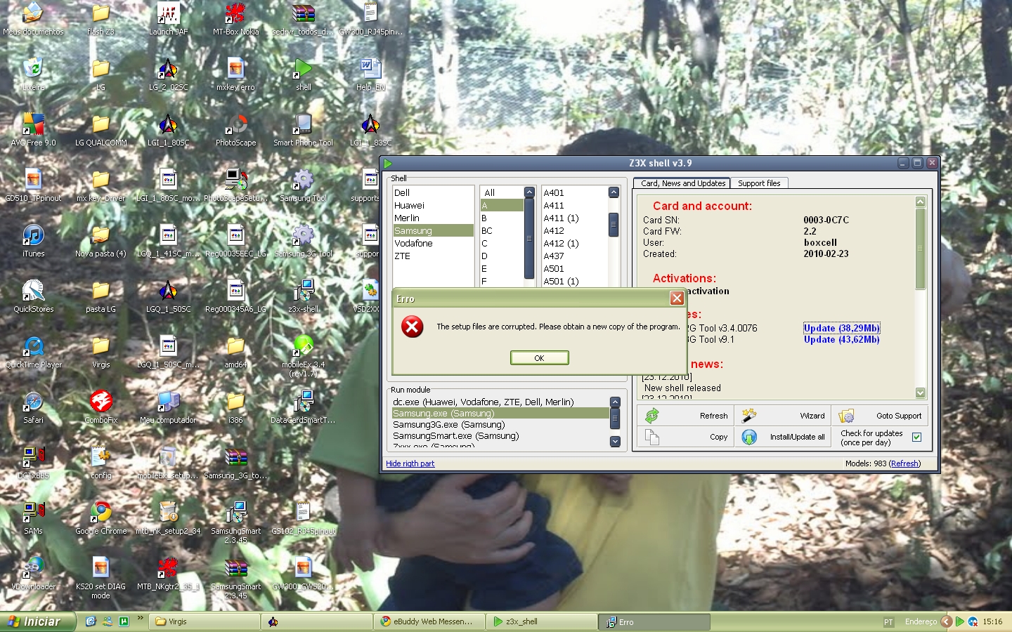Open the Iniciar start menu
The height and width of the screenshot is (632, 1012).
click(34, 621)
